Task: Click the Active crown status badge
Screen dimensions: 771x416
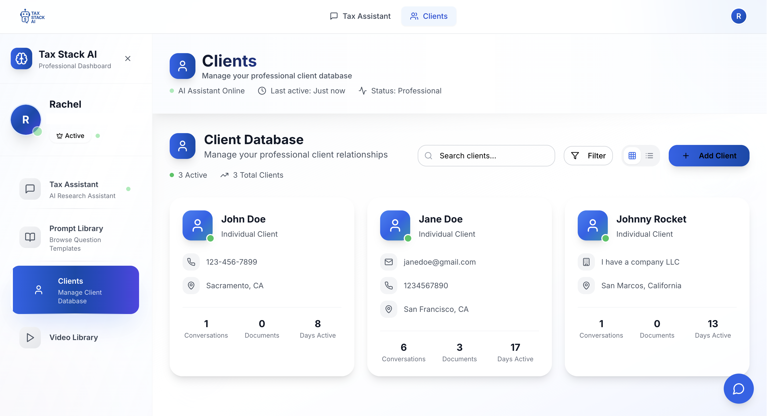Action: click(70, 136)
